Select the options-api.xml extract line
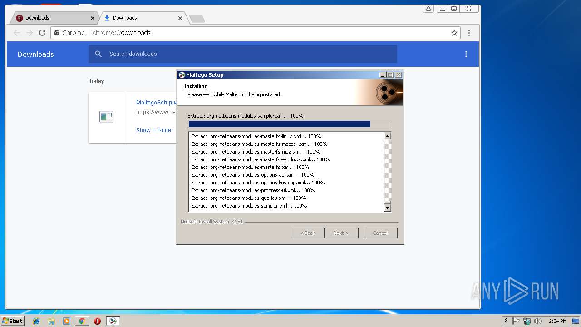Viewport: 581px width, 327px height. tap(252, 175)
